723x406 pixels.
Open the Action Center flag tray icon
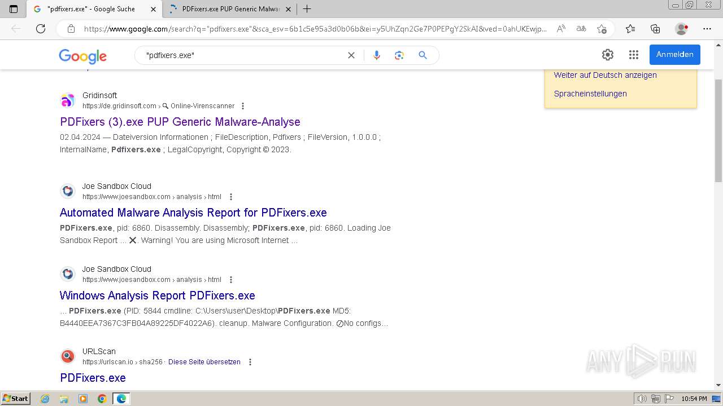click(x=669, y=399)
